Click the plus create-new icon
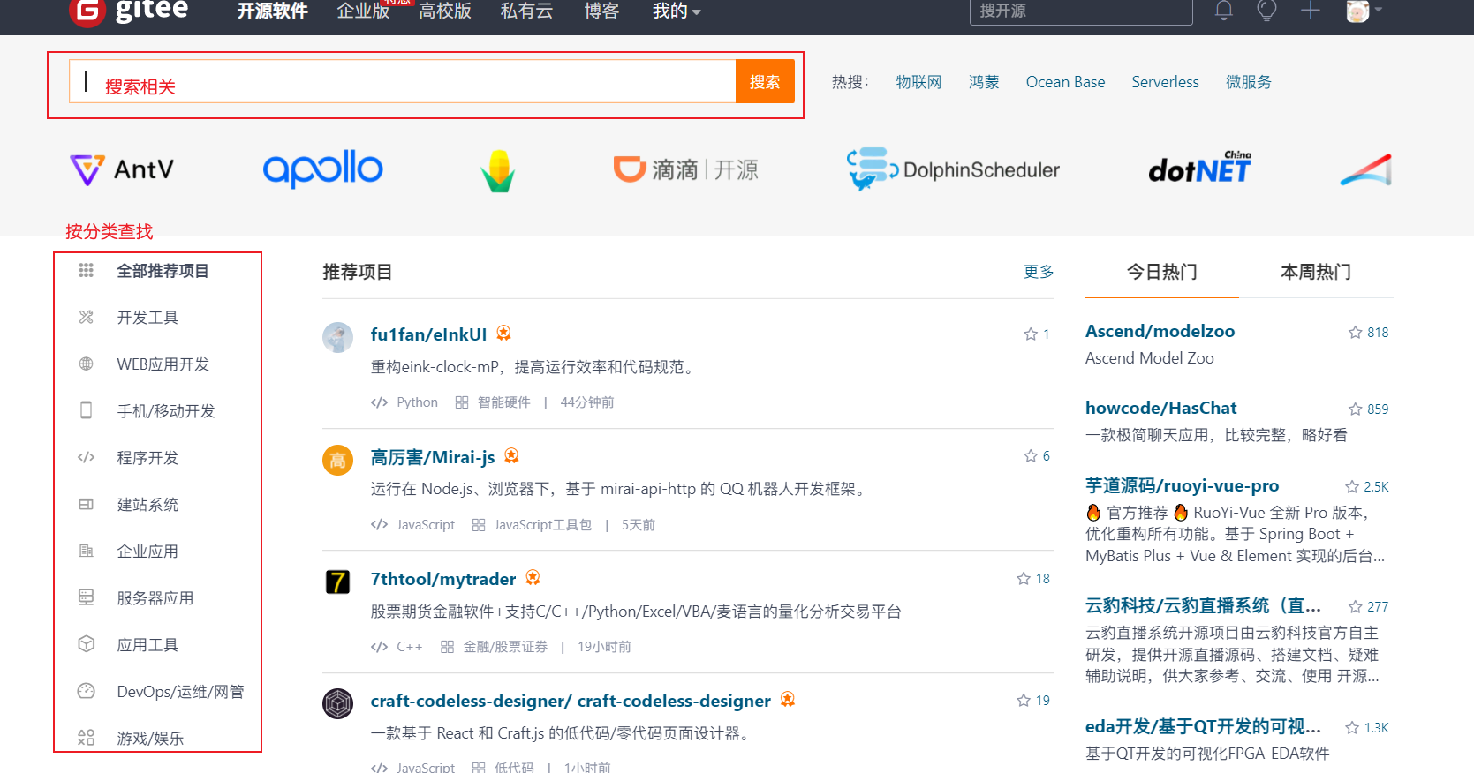The height and width of the screenshot is (773, 1474). click(x=1311, y=11)
